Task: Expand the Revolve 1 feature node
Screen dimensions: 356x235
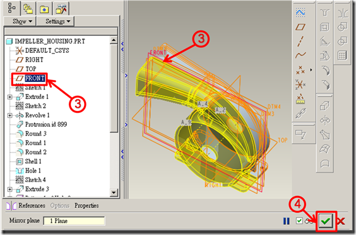Action: pos(9,115)
